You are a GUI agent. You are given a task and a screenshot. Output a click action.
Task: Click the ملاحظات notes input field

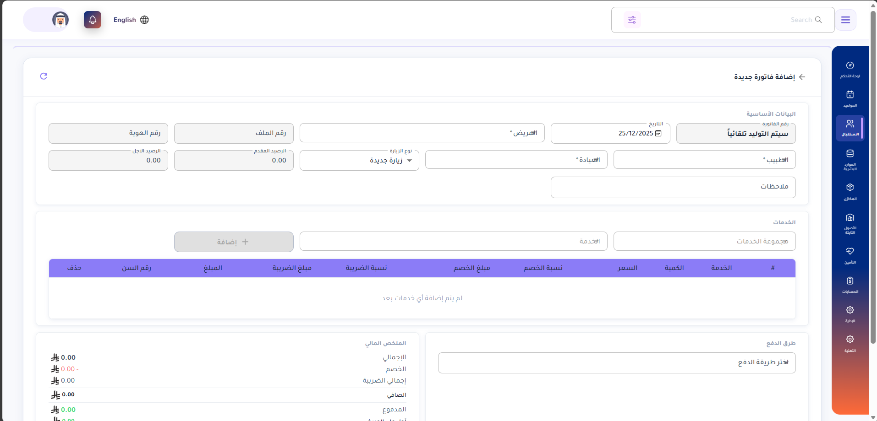[x=673, y=187]
